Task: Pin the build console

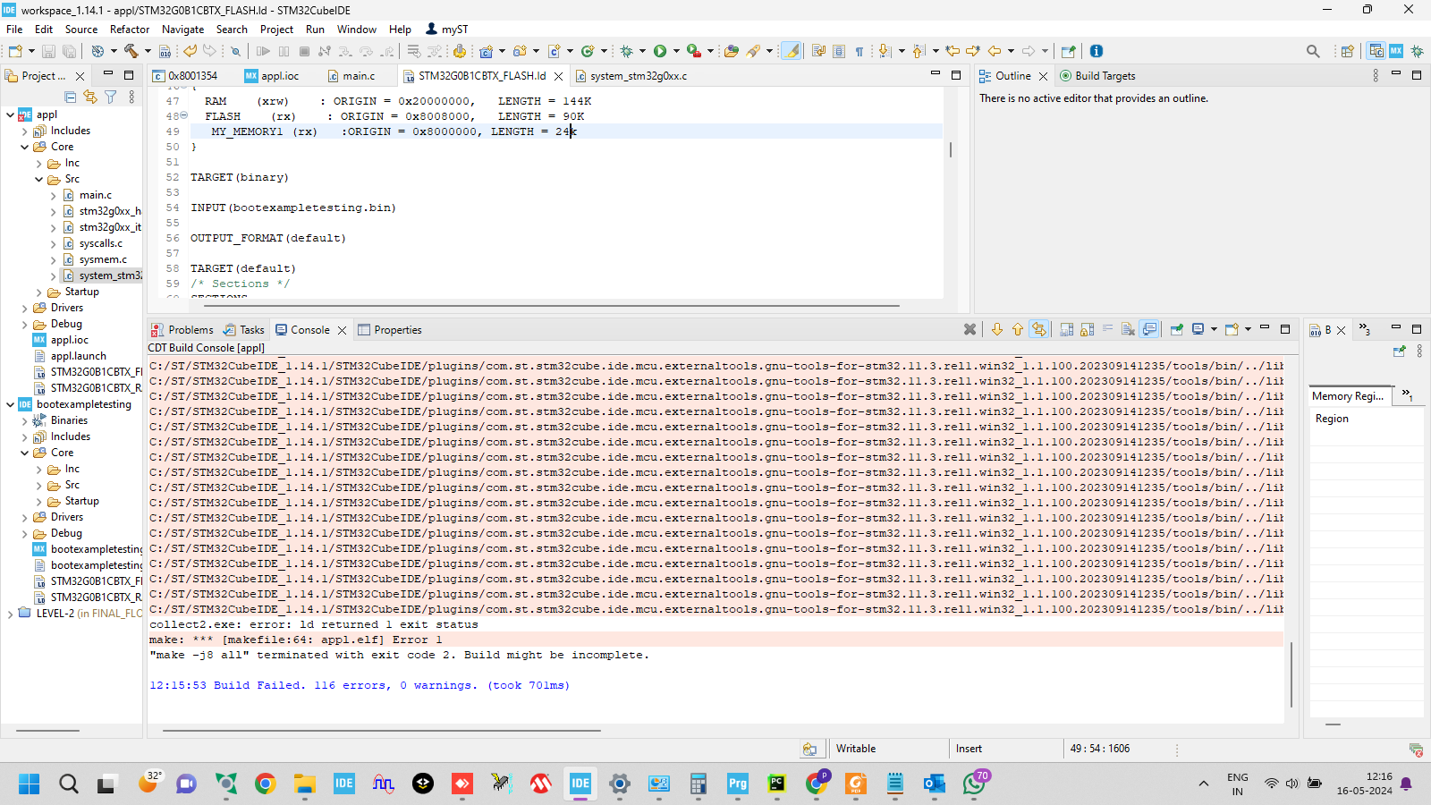Action: click(x=1176, y=329)
